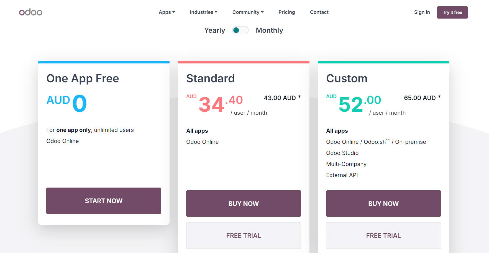The width and height of the screenshot is (489, 256).
Task: Buy the Custom plan
Action: 383,203
